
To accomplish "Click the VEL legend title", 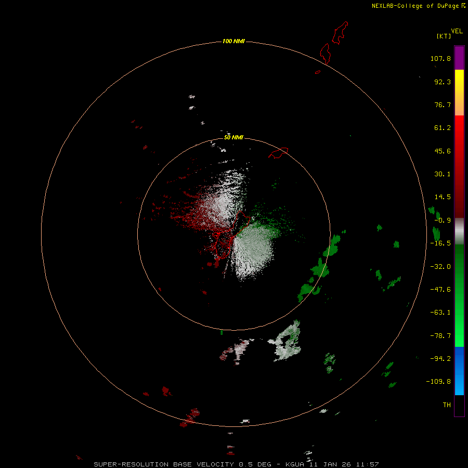I will (x=457, y=31).
